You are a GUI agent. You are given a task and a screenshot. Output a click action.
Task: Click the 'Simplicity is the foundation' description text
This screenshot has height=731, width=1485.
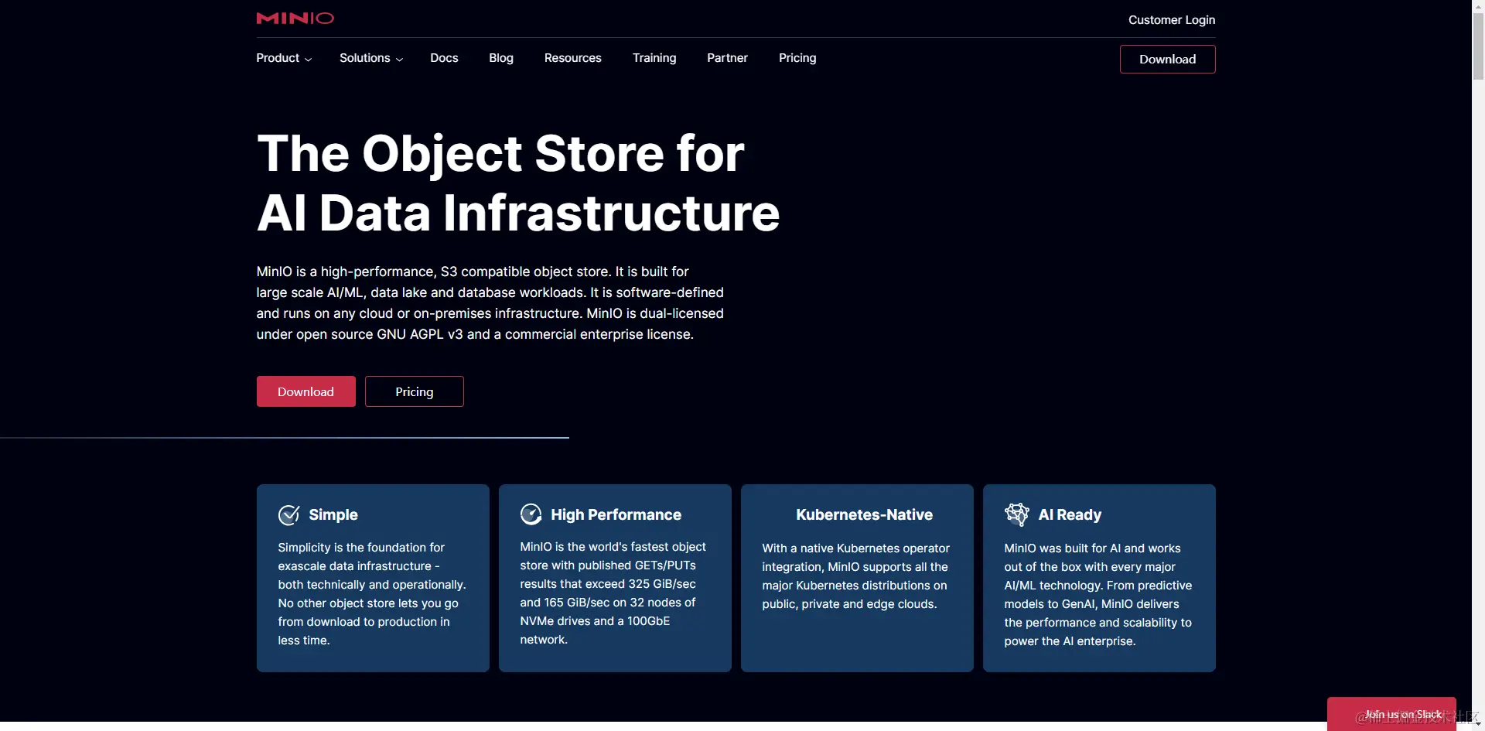[x=372, y=594]
